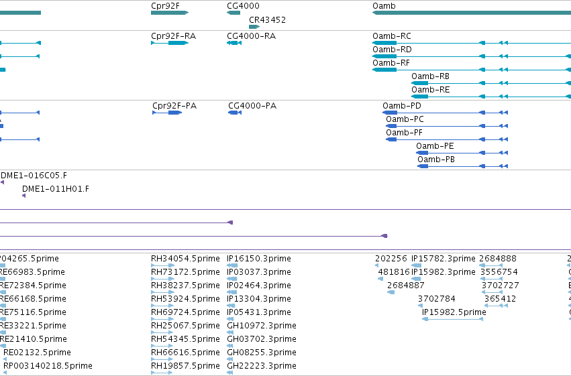The width and height of the screenshot is (571, 376).
Task: Click the feature labeled 3556754
Action: 499,272
